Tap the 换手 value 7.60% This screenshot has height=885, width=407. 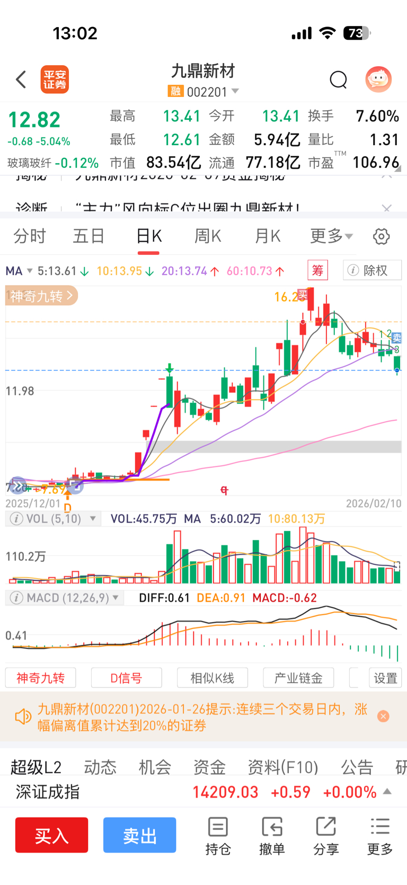click(377, 116)
